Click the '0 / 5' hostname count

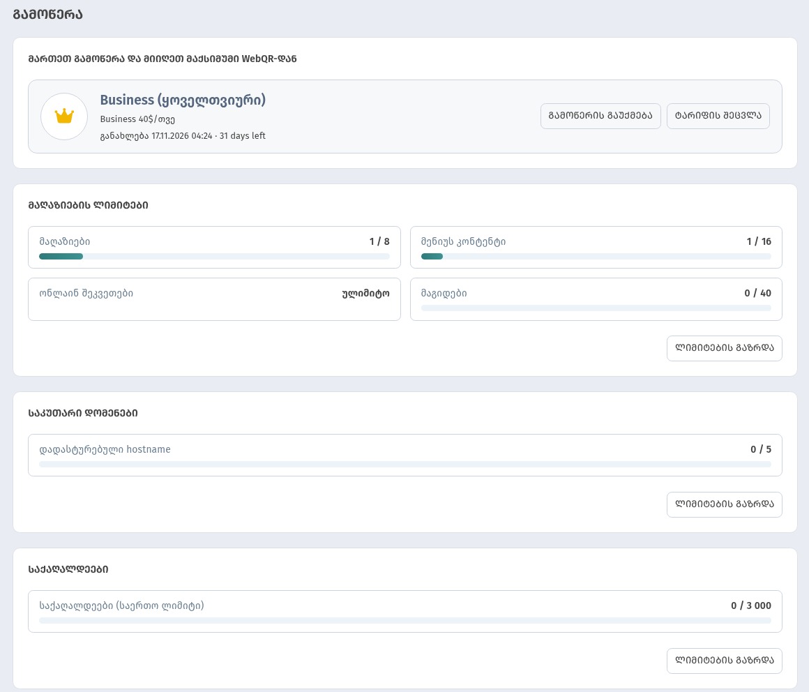[761, 449]
